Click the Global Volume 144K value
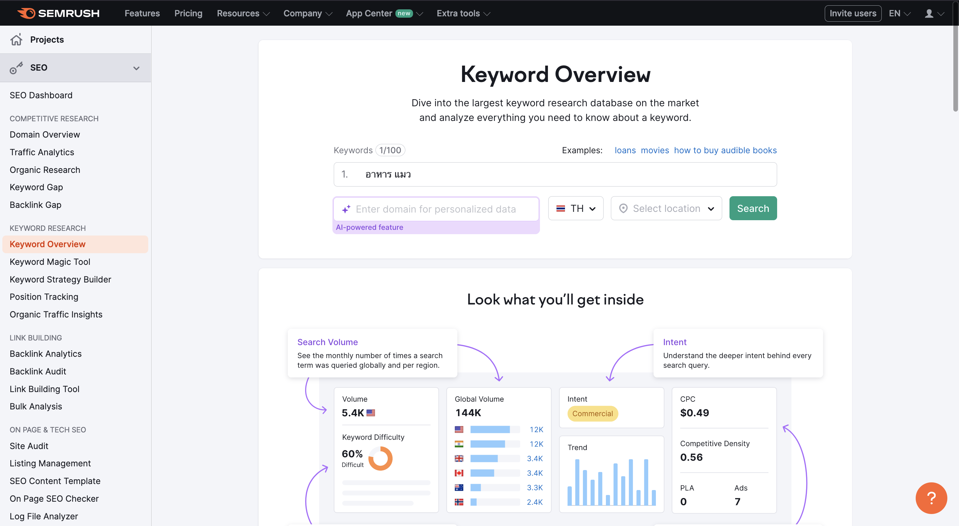Screen dimensions: 959x526 (468, 413)
